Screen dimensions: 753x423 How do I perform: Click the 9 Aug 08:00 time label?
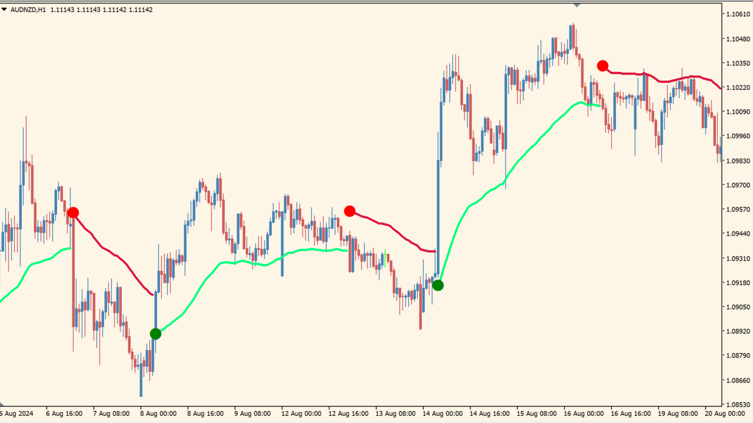click(x=252, y=414)
